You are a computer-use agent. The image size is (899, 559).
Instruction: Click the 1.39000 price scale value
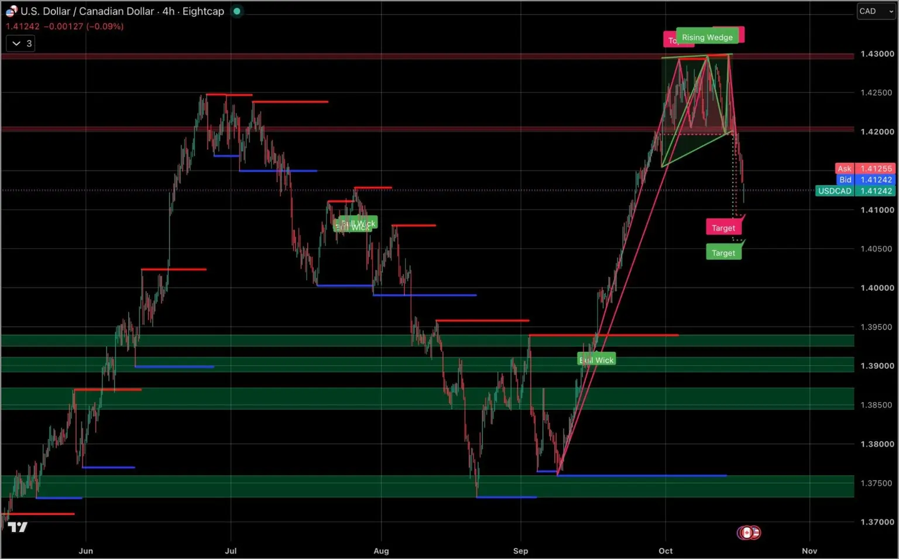pyautogui.click(x=877, y=366)
